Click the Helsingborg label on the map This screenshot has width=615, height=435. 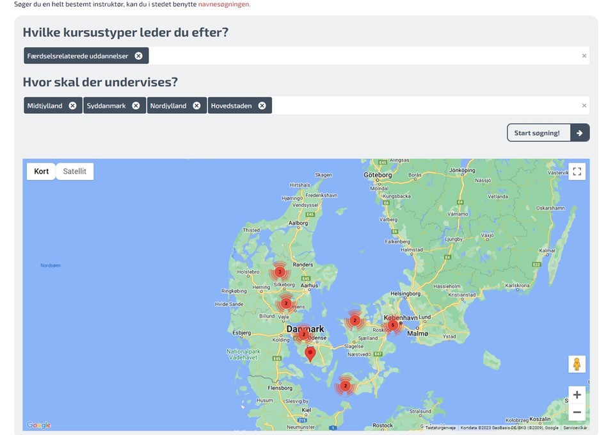405,293
